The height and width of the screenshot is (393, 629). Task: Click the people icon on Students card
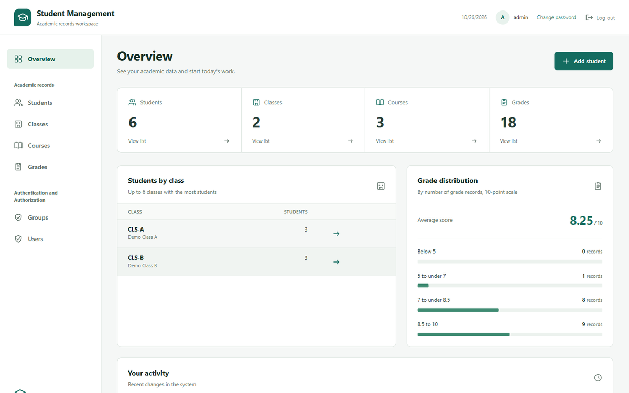(132, 102)
